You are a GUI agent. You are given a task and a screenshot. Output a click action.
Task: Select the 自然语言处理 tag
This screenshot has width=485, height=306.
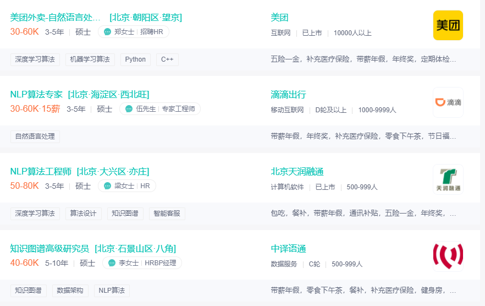pos(35,136)
